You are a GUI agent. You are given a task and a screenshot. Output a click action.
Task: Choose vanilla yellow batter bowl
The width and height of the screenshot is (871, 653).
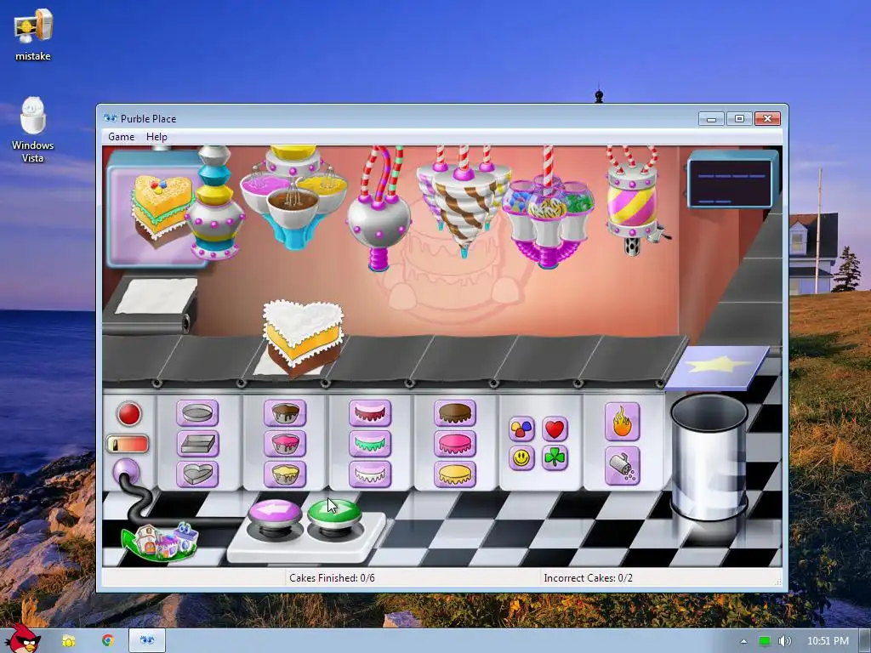[285, 474]
